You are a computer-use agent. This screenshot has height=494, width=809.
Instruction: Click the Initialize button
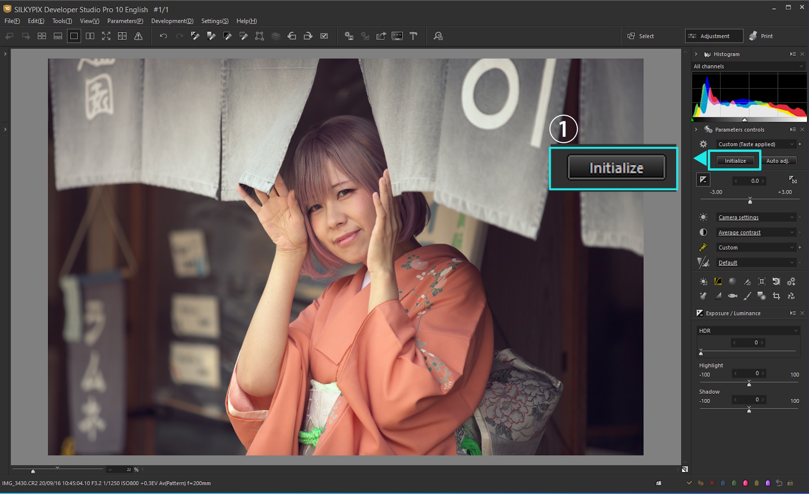point(735,161)
